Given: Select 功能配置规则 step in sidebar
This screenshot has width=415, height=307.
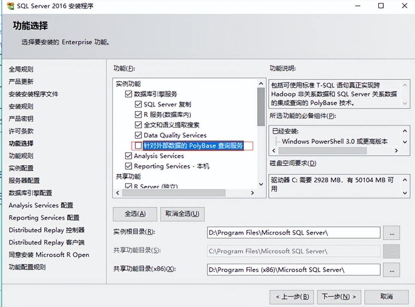Looking at the screenshot, I should click(x=27, y=267).
